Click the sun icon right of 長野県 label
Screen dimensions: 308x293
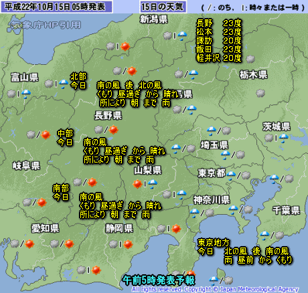coord(113,130)
